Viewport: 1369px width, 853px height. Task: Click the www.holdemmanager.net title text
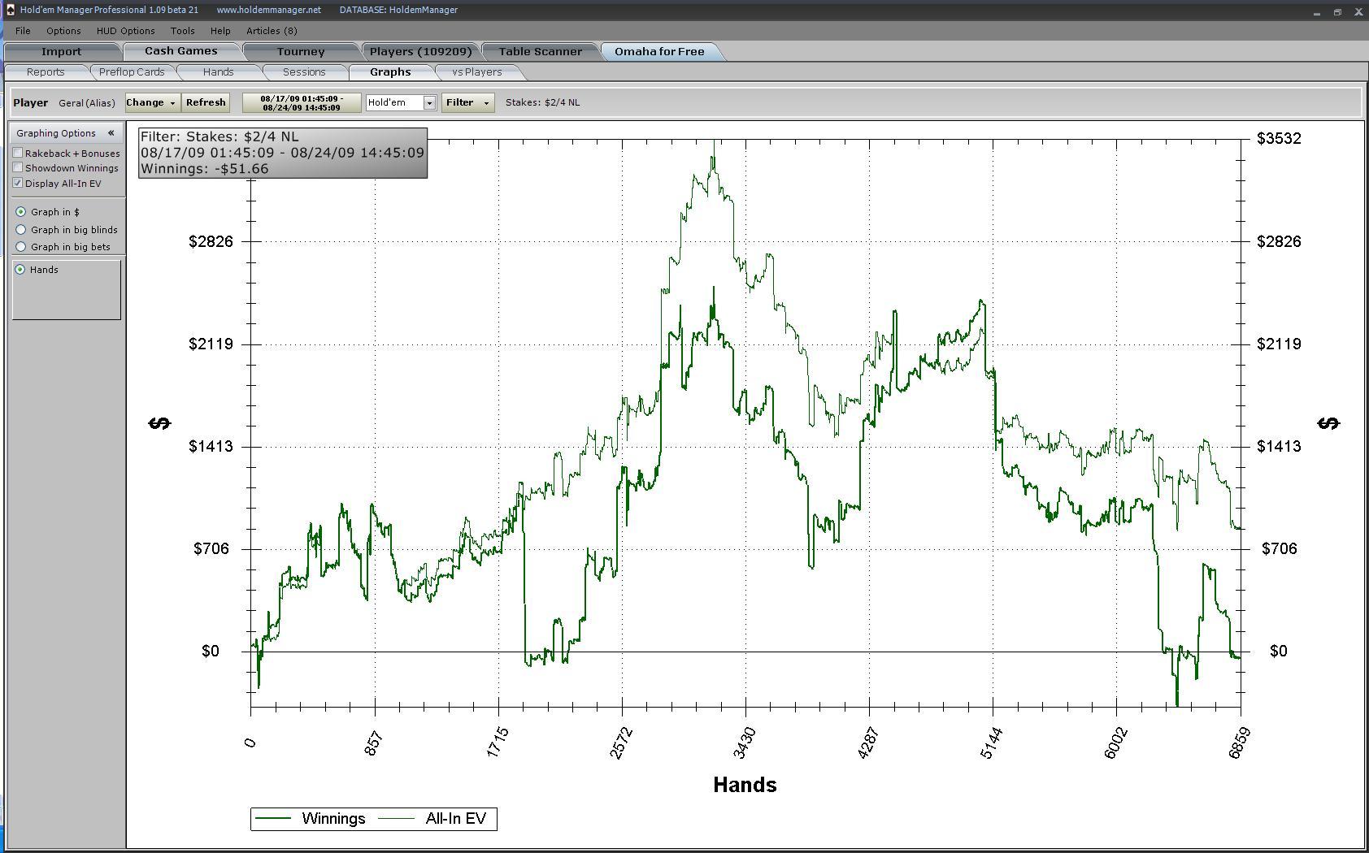pyautogui.click(x=269, y=10)
